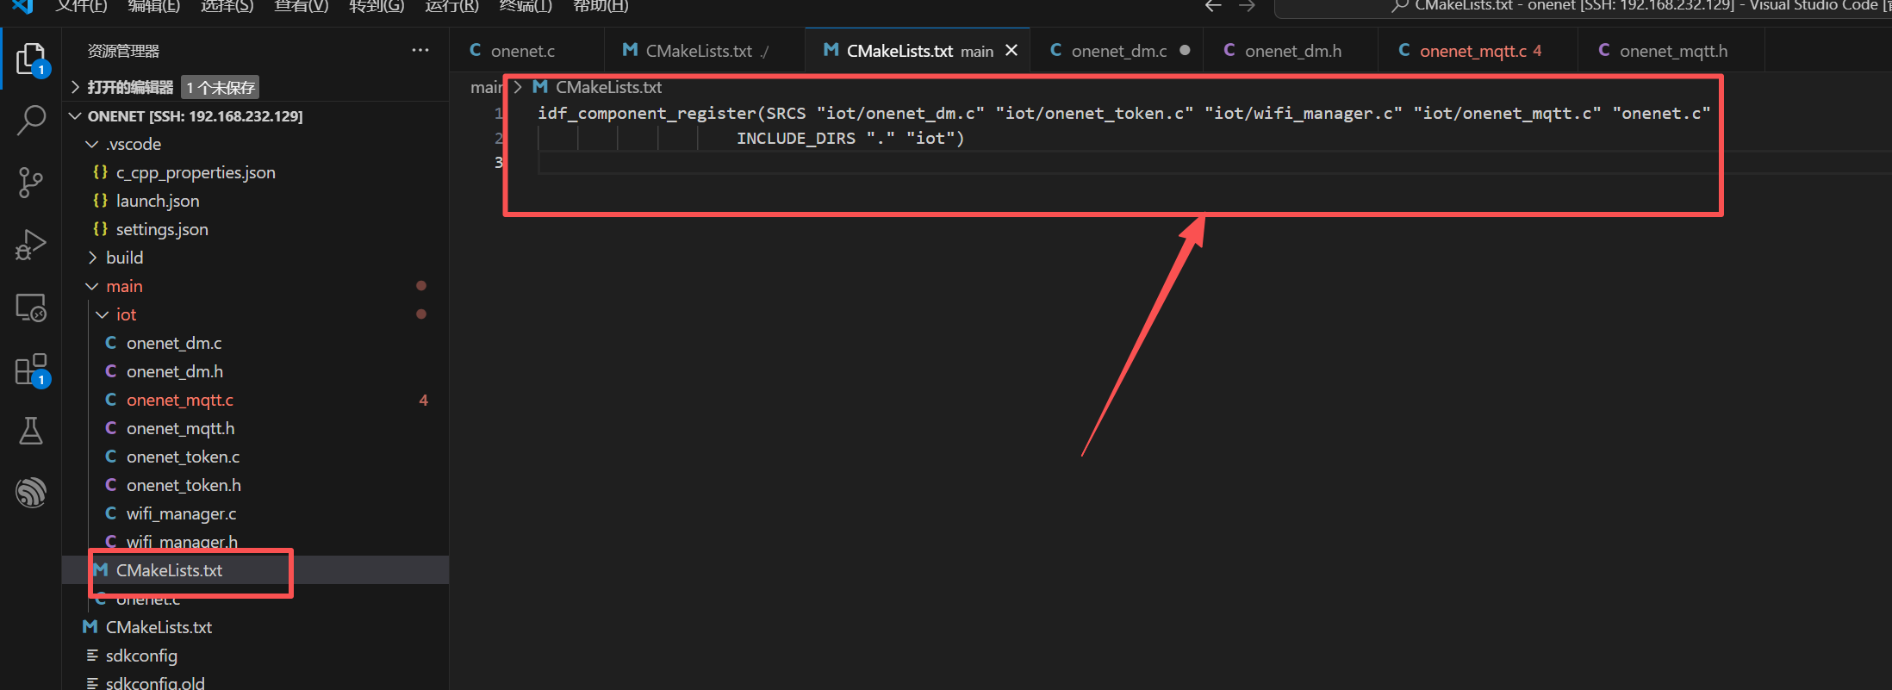Open the Go menu
Screen dimensions: 1892x690
pyautogui.click(x=377, y=6)
